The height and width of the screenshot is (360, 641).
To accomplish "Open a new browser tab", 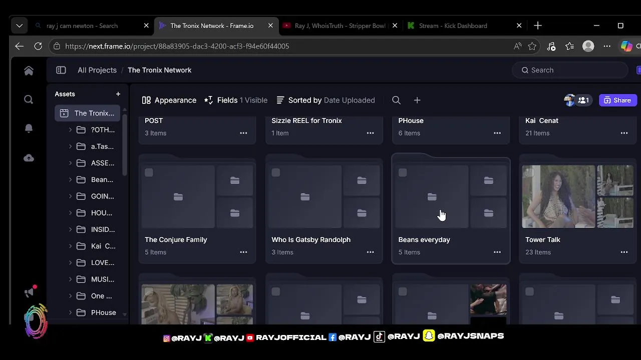I will coord(538,25).
